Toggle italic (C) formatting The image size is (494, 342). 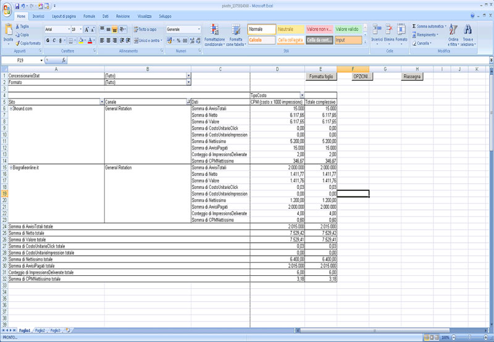pyautogui.click(x=54, y=41)
